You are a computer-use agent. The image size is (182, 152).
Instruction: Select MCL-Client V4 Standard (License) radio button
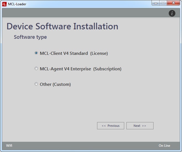click(x=36, y=53)
